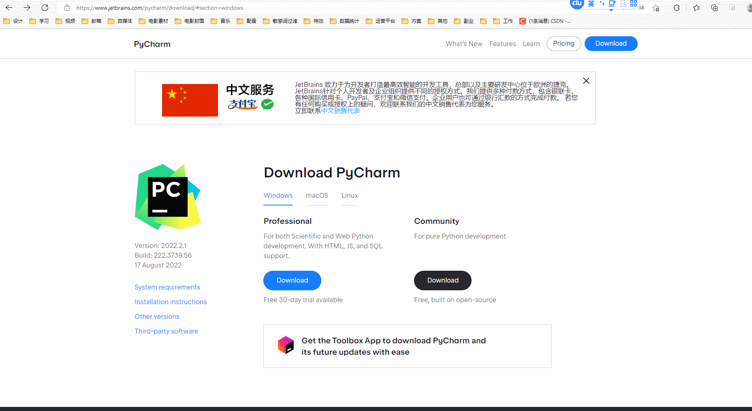Click the WeChat Pay green check icon
Image resolution: width=752 pixels, height=411 pixels.
(x=267, y=104)
